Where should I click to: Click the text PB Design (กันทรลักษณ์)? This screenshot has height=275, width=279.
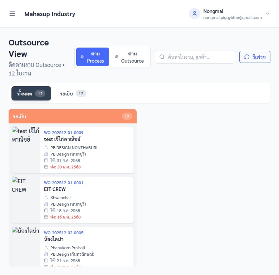[72, 254]
